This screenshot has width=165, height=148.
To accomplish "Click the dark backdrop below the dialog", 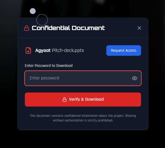I will click(x=83, y=139).
